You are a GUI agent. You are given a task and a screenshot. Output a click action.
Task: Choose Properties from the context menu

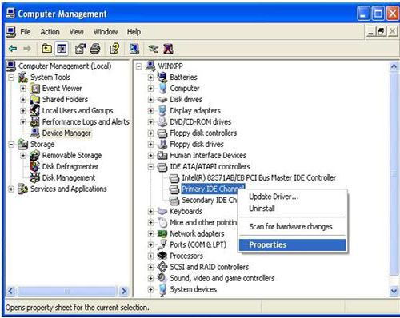click(293, 244)
